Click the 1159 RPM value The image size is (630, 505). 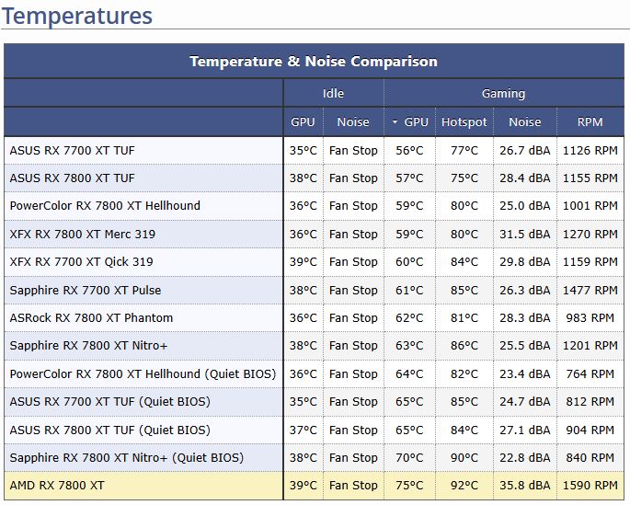(590, 261)
